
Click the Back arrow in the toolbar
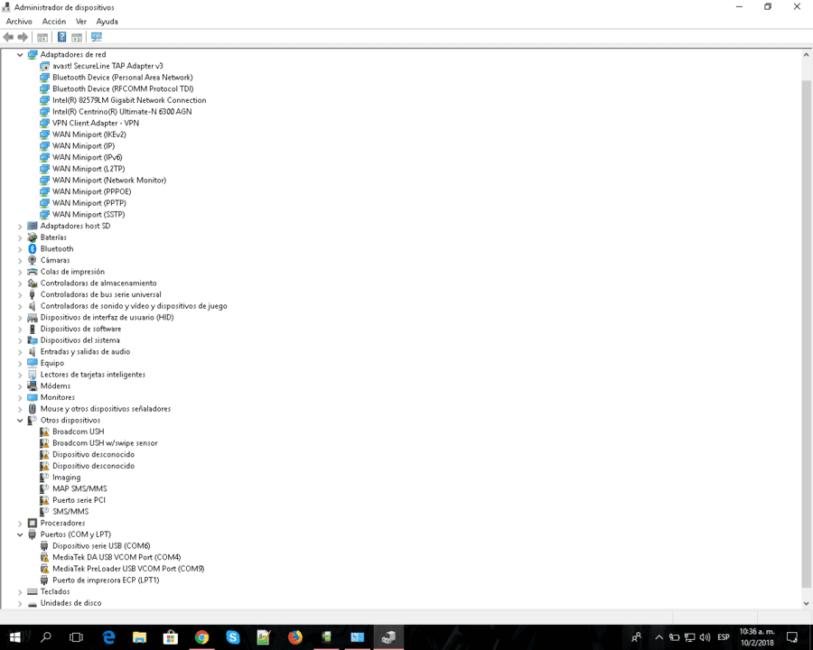coord(8,37)
